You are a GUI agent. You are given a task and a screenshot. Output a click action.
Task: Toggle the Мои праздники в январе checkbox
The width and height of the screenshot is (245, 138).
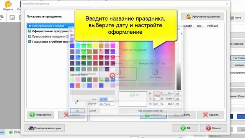click(29, 26)
